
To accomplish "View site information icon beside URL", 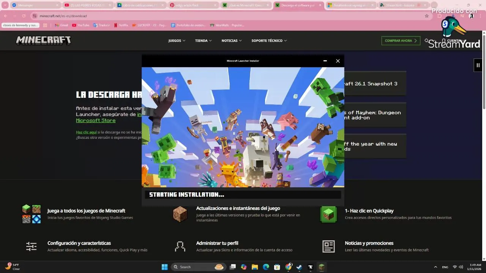I will click(35, 16).
